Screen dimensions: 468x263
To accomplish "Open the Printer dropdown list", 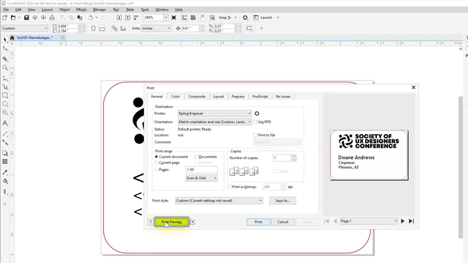I will pos(214,113).
